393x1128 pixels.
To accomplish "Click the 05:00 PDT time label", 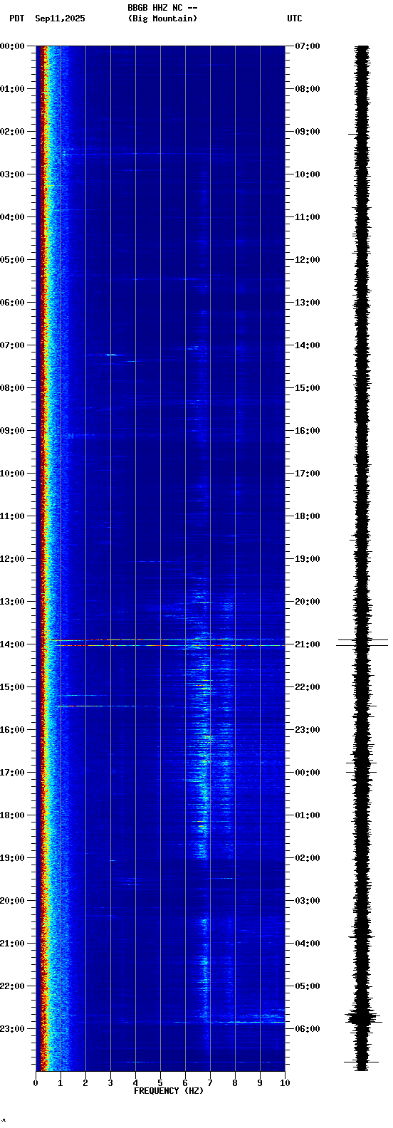I will pyautogui.click(x=13, y=260).
